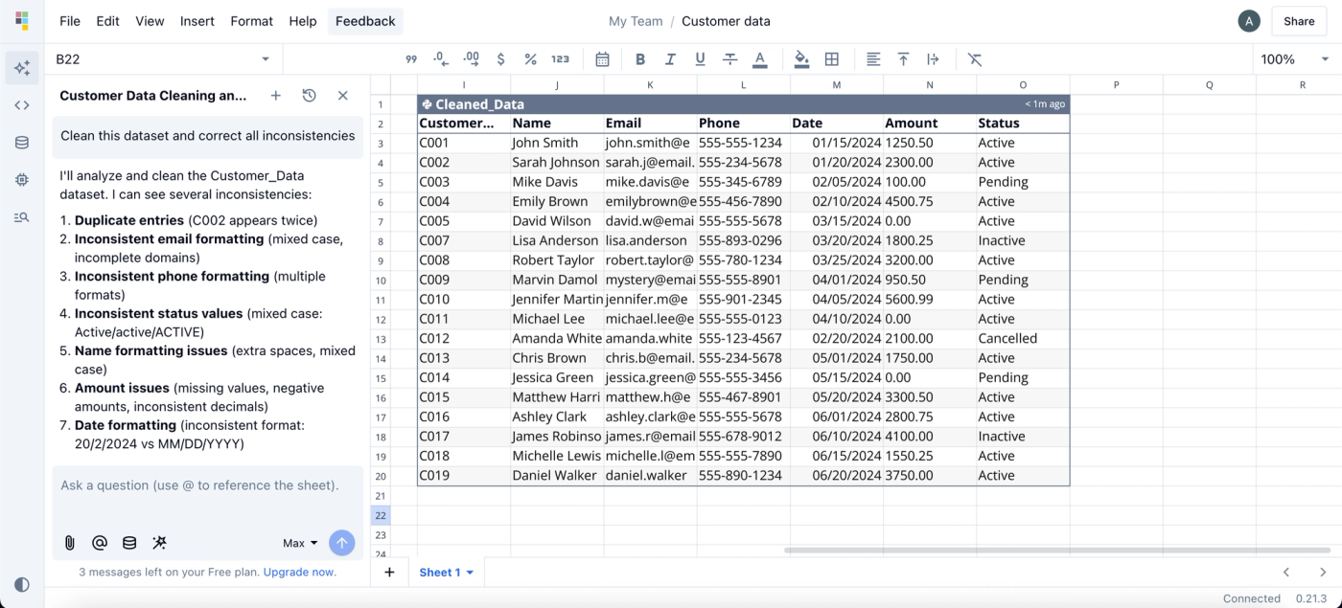The height and width of the screenshot is (608, 1342).
Task: Select column header P
Action: (1116, 85)
